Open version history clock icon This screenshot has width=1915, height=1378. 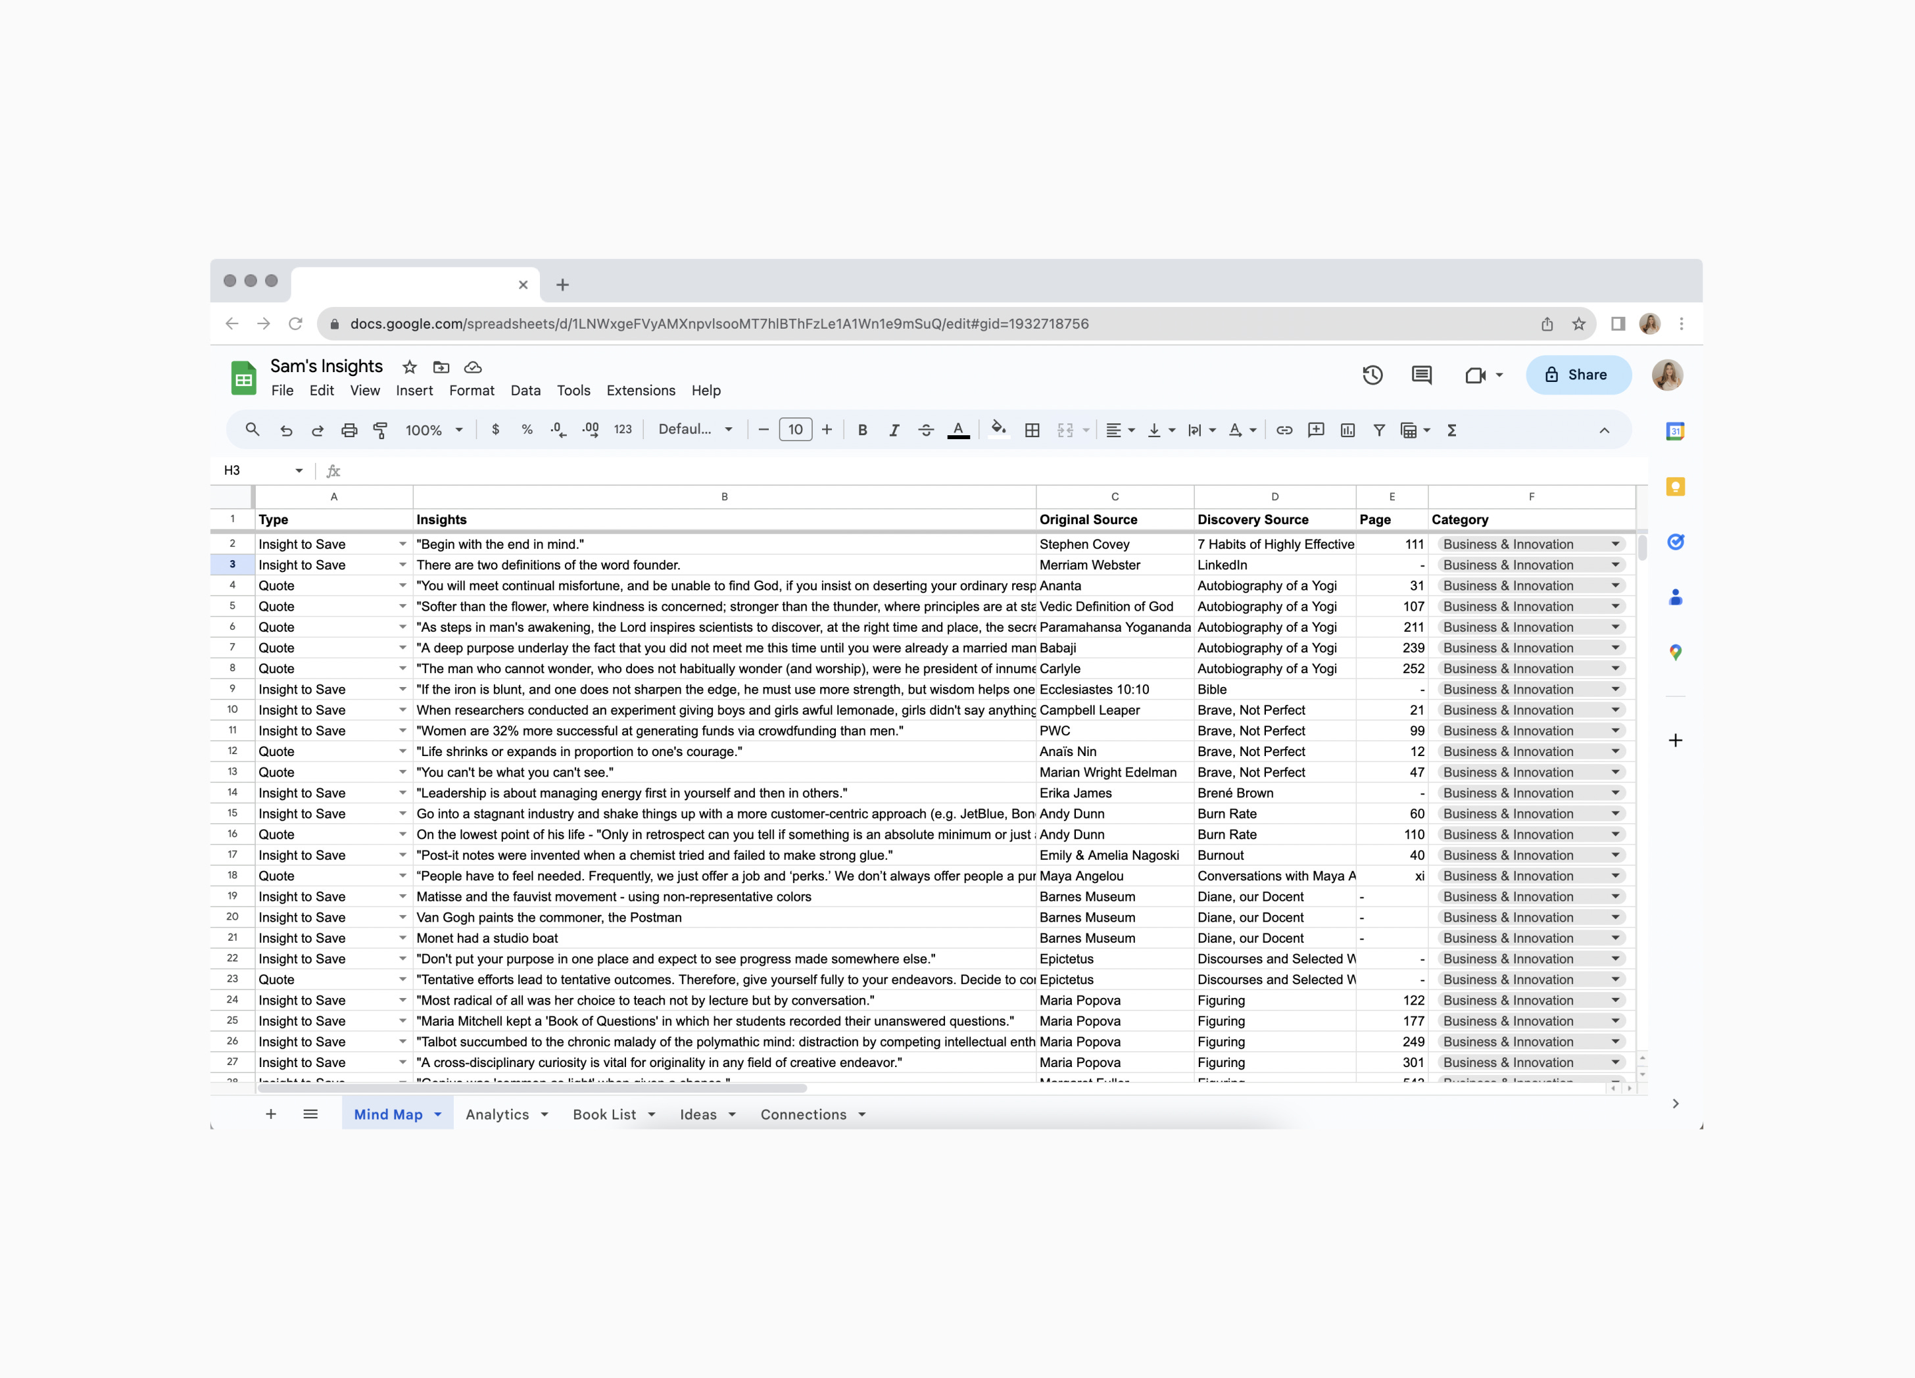[x=1372, y=375]
